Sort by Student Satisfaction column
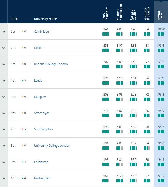Screen dimensions: 168x187 (x=119, y=12)
